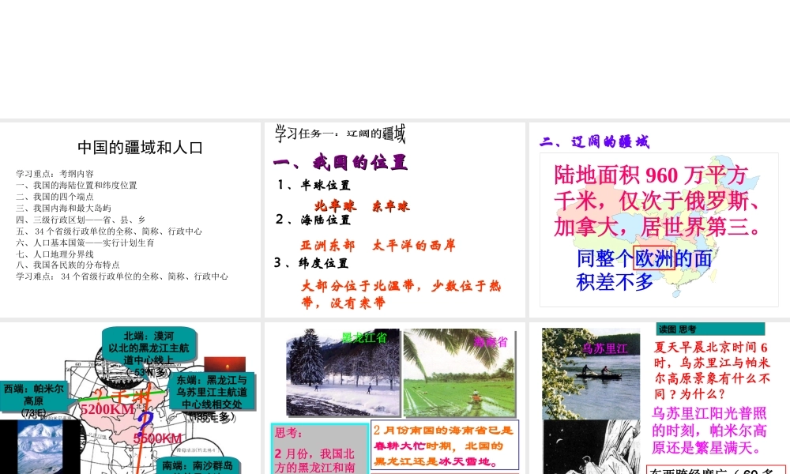
Task: Click the teal 读图 思考 label
Action: [710, 329]
